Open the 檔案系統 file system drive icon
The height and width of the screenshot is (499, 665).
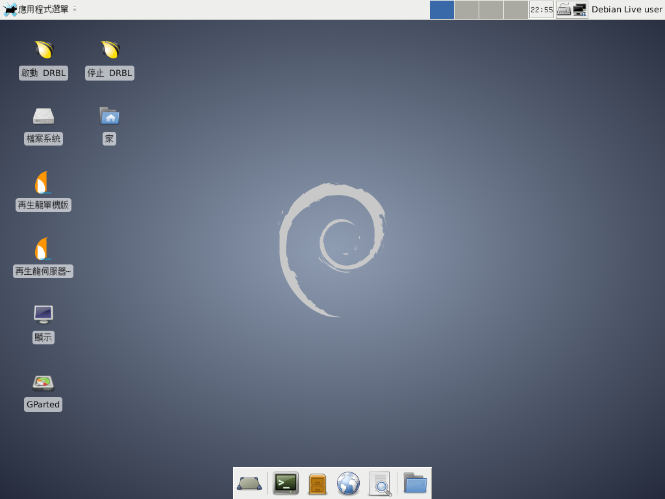(43, 116)
